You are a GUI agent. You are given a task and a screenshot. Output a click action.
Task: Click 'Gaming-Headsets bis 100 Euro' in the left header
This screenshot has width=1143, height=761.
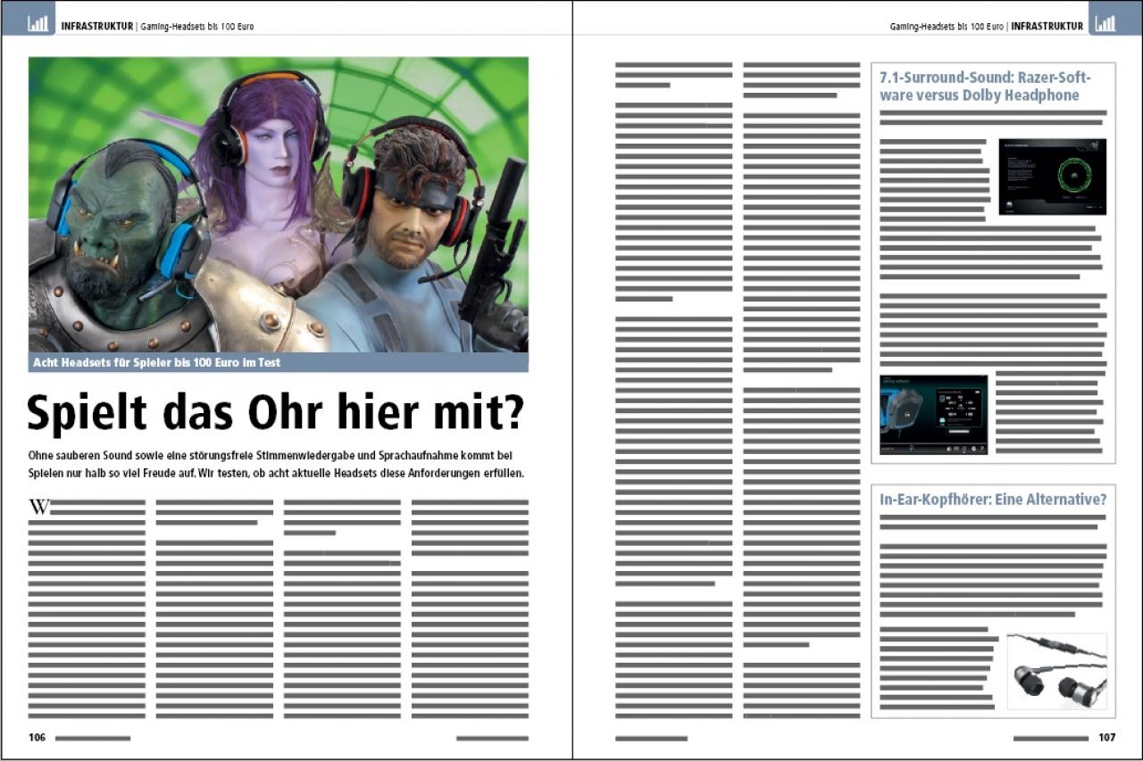pos(197,27)
